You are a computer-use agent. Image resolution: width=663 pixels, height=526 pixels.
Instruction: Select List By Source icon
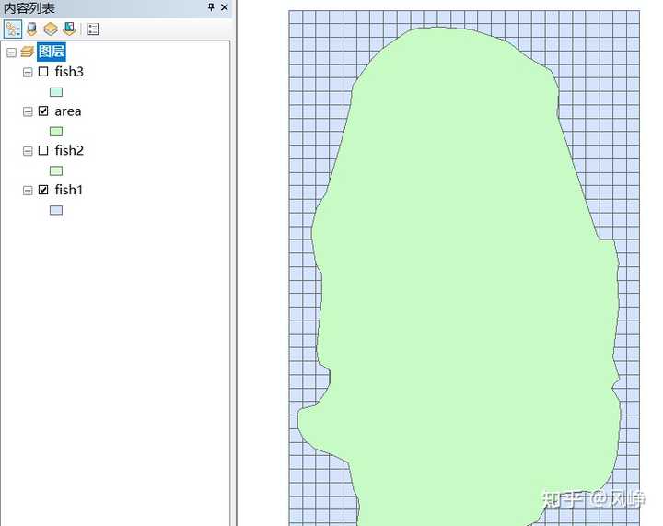click(x=31, y=29)
